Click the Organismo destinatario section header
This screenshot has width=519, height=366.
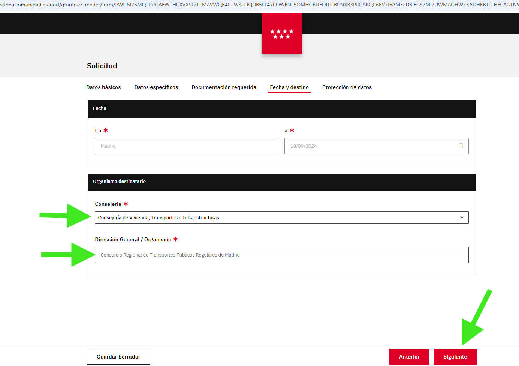point(281,182)
